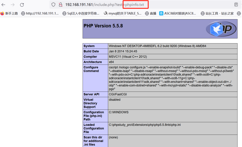The height and width of the screenshot is (147, 242).
Task: Select the Architecture label cell
Action: pyautogui.click(x=95, y=62)
